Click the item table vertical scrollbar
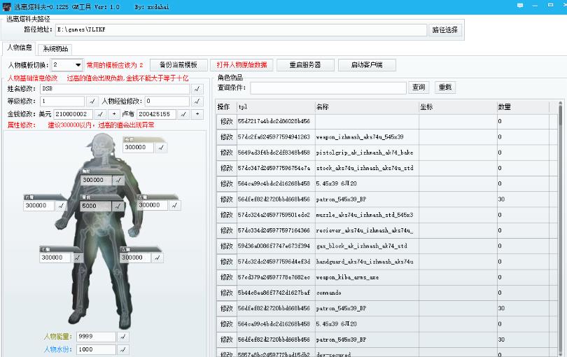 tap(561, 229)
